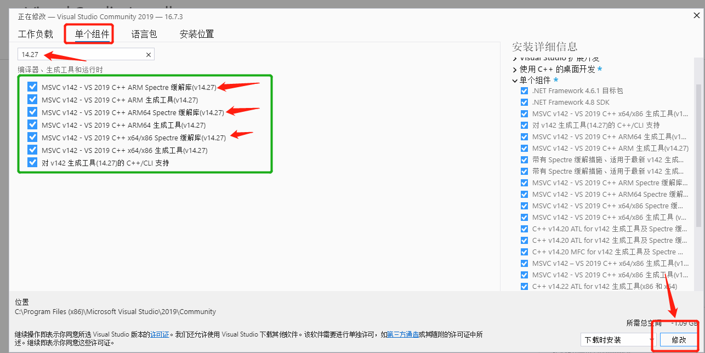Click the 位置 label above the path

click(22, 302)
